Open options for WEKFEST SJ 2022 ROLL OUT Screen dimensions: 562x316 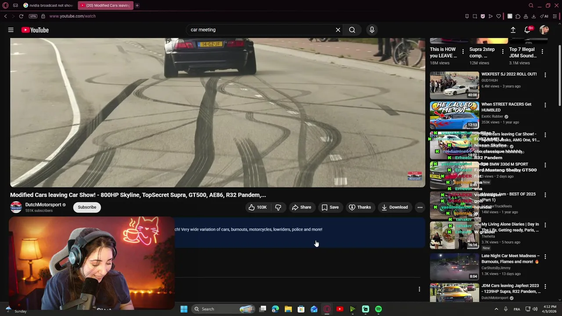[545, 75]
